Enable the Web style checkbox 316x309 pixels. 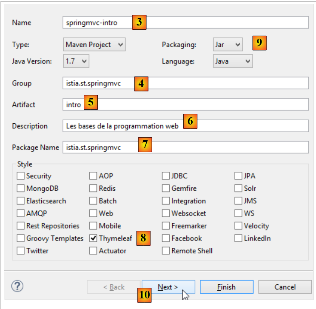coord(94,213)
